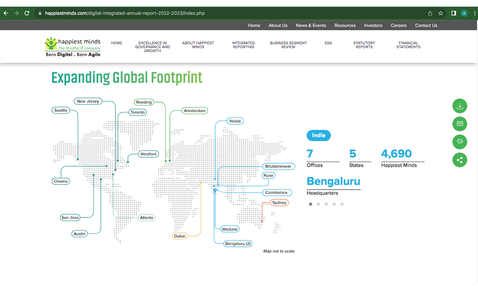
Task: Select the third carousel dot
Action: pos(326,204)
